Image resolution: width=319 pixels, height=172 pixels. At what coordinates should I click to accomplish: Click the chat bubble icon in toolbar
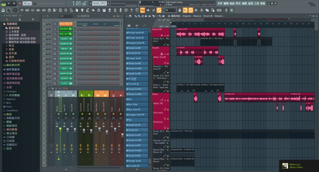(126, 10)
